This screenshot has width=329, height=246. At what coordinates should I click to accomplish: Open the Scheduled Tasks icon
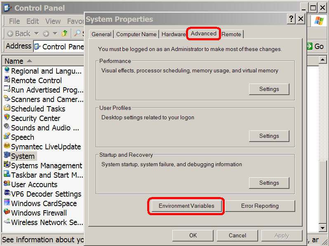(7, 108)
